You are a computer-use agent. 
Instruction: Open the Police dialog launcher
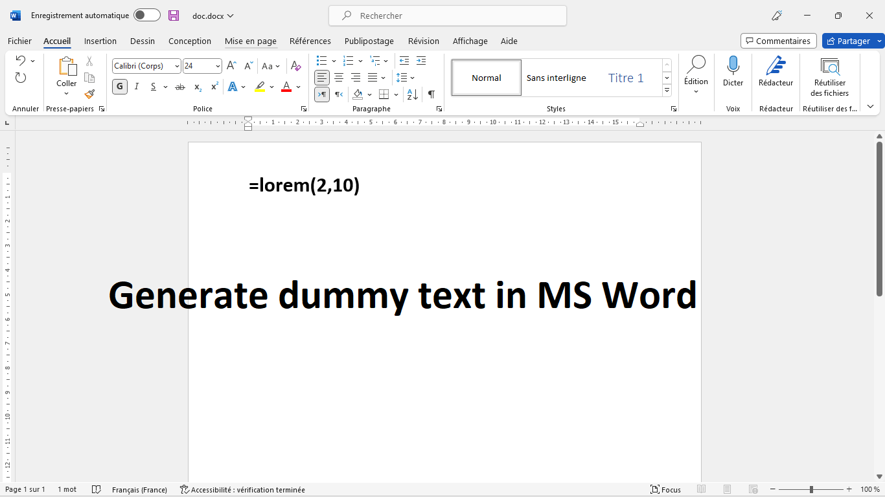point(304,109)
